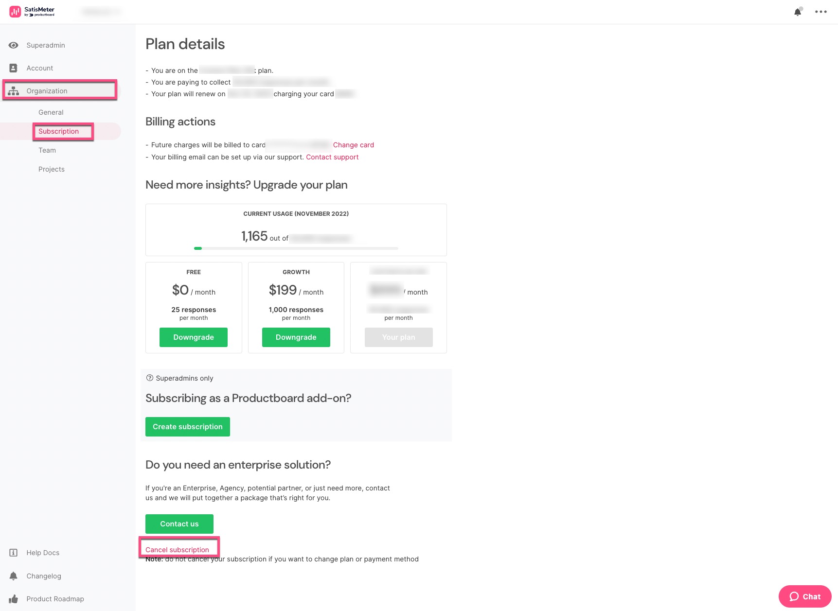The width and height of the screenshot is (838, 611).
Task: Click the Change card link
Action: 354,145
